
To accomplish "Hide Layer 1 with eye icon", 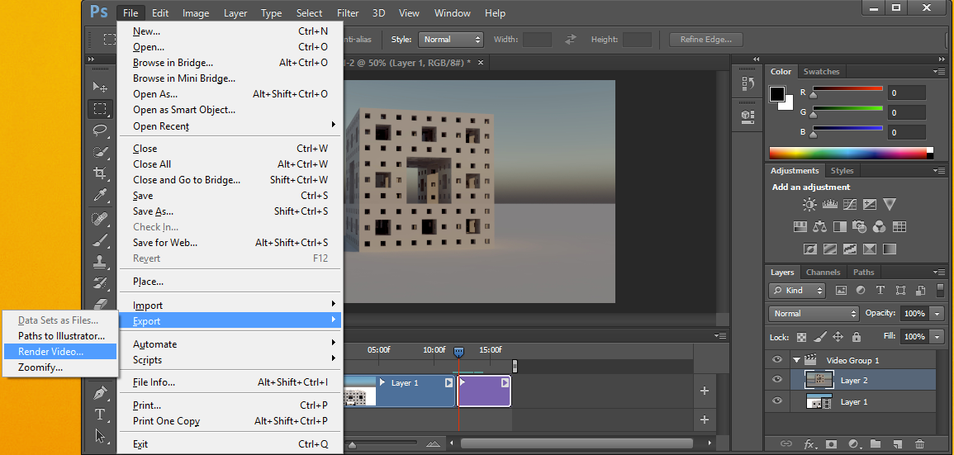I will coord(777,400).
